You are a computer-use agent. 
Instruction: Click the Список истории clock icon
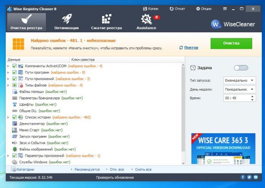click(x=20, y=117)
